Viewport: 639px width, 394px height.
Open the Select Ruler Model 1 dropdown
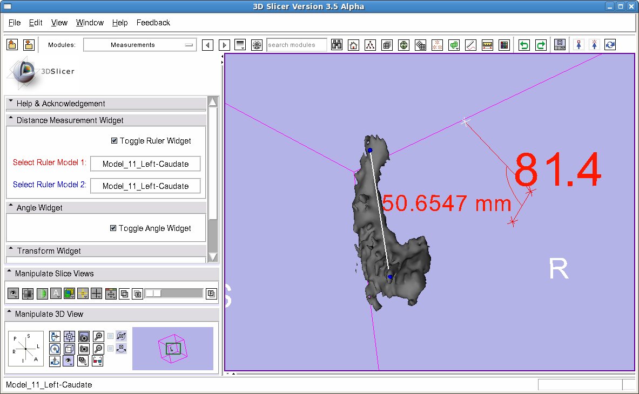[x=145, y=164]
